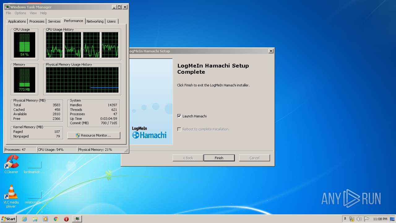Open the CCleaner desktop shortcut
Screen dimensions: 396x223
(x=11, y=164)
